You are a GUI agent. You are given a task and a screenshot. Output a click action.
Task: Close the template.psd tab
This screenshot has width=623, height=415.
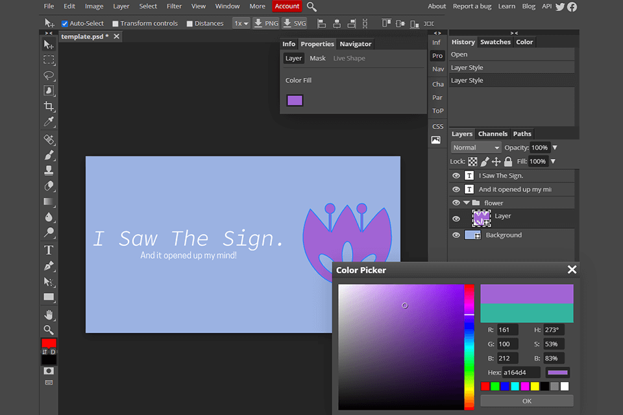click(x=116, y=36)
